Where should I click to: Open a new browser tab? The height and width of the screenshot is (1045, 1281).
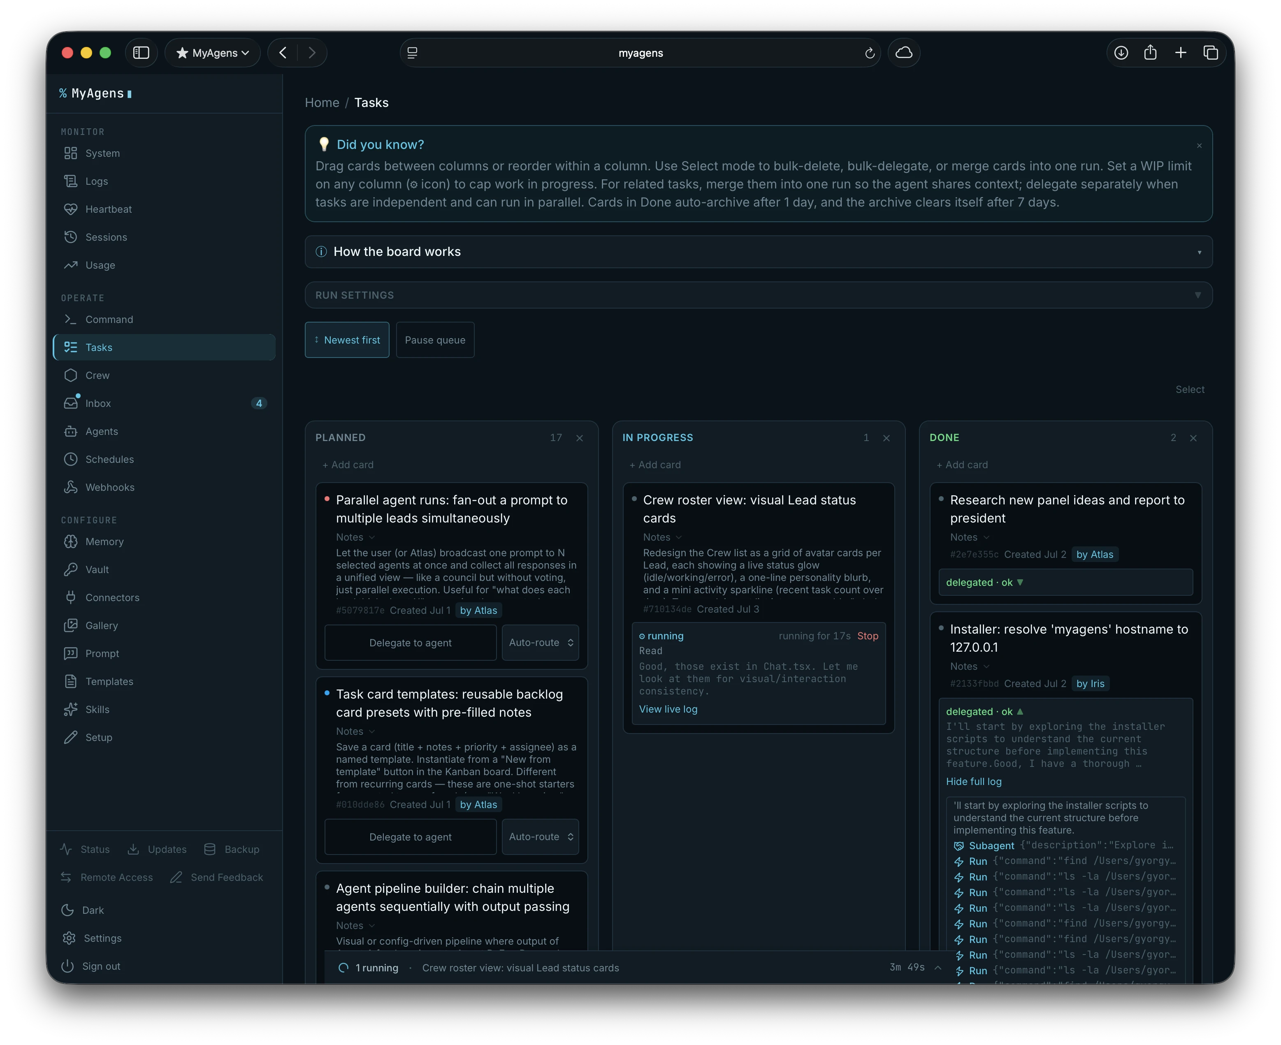pyautogui.click(x=1180, y=52)
